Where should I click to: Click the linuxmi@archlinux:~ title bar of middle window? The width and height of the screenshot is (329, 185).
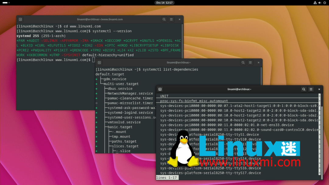pos(179,62)
